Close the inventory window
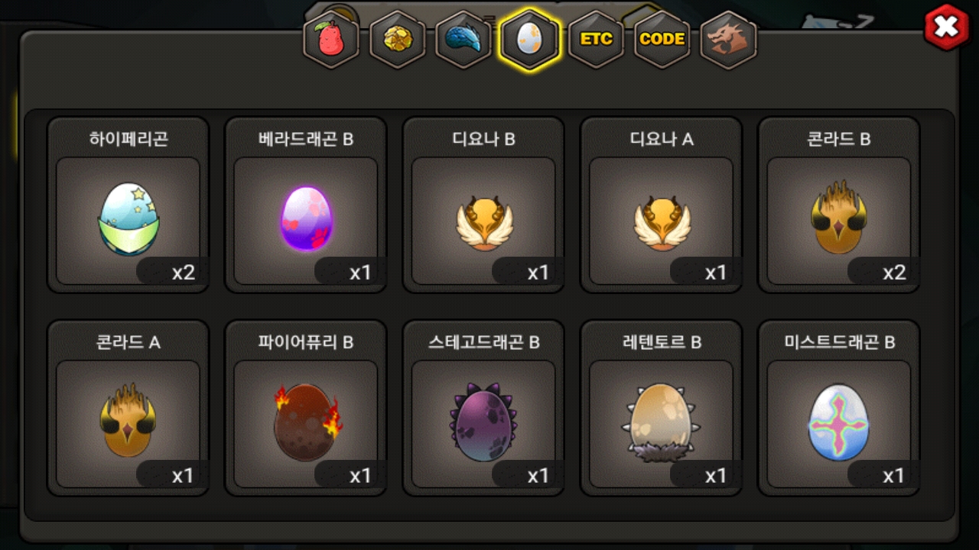Image resolution: width=979 pixels, height=550 pixels. (x=947, y=27)
